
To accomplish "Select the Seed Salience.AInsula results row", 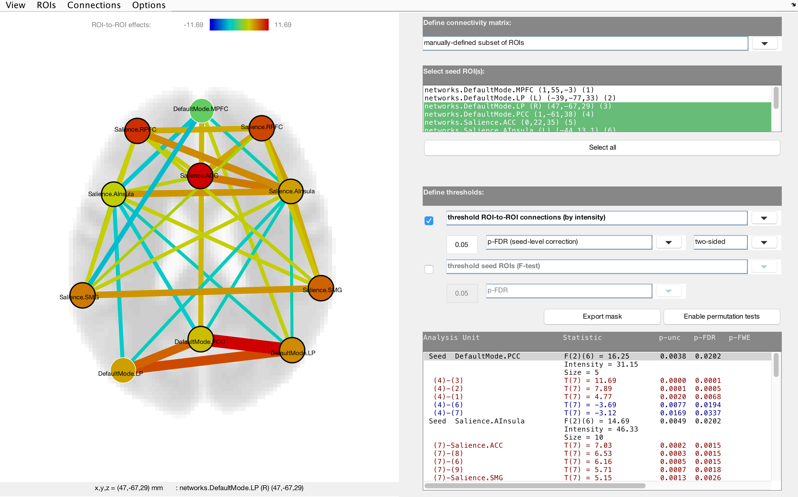I will coord(489,421).
